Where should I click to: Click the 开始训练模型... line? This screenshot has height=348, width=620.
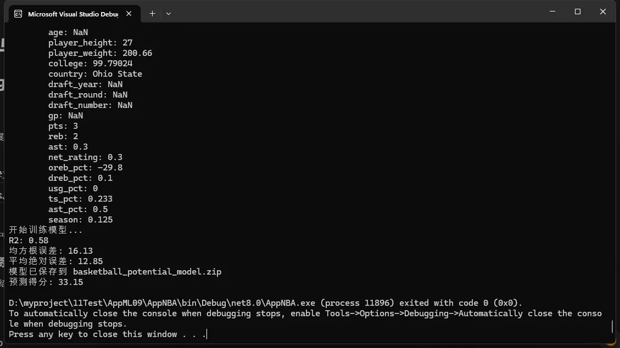46,230
